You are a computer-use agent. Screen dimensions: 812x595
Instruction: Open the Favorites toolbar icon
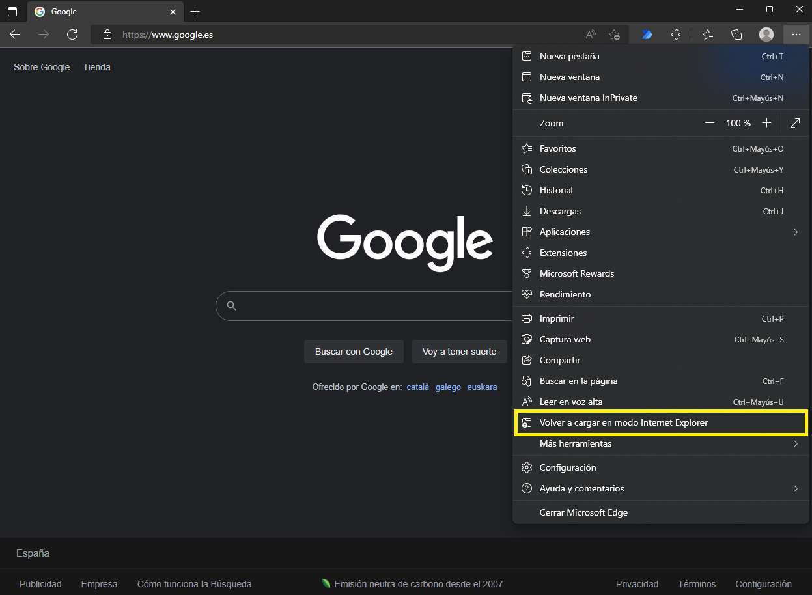click(708, 35)
